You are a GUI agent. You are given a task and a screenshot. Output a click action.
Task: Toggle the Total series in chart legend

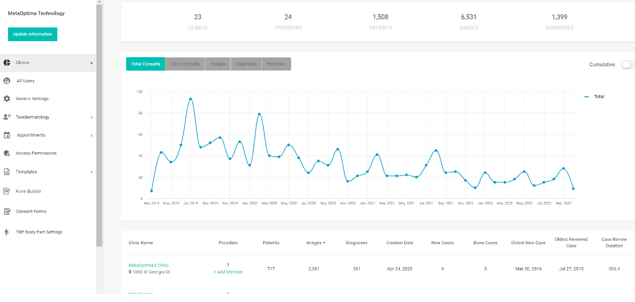[594, 97]
